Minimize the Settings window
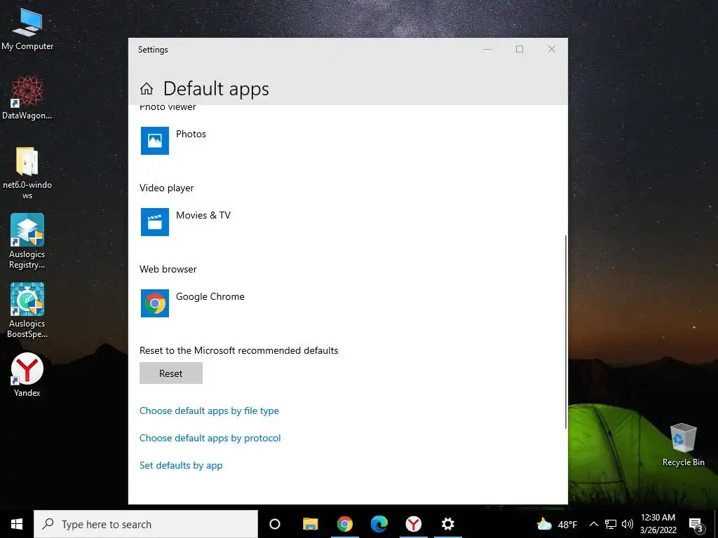 pos(487,50)
